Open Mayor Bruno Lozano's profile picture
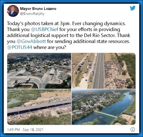 (x=13, y=11)
